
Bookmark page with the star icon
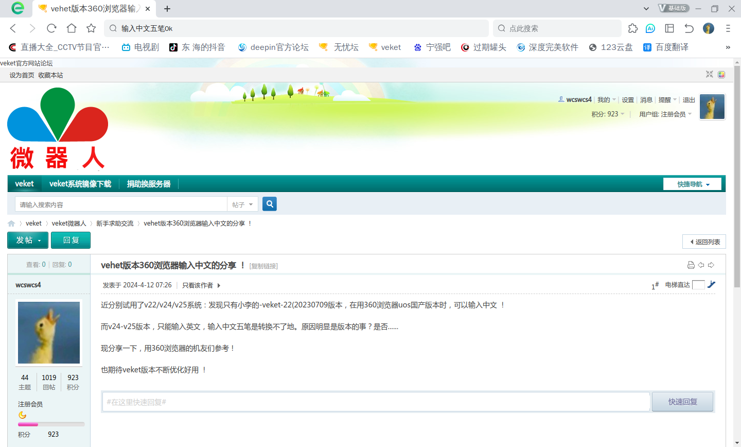[x=91, y=28]
